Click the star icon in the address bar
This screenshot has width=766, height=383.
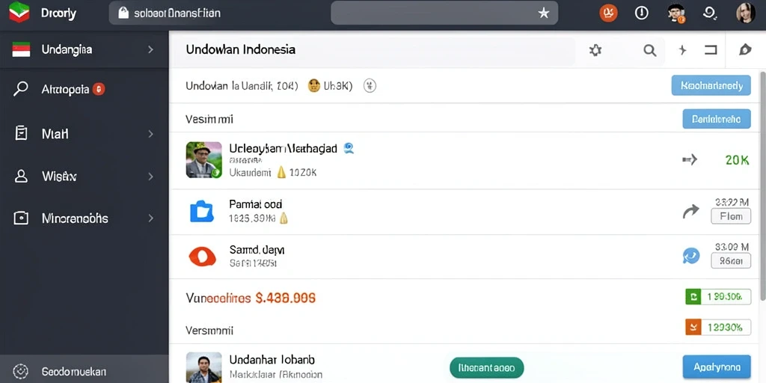pos(543,13)
